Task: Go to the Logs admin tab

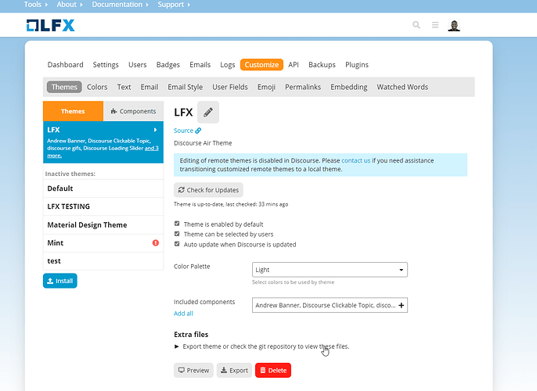Action: click(x=227, y=65)
